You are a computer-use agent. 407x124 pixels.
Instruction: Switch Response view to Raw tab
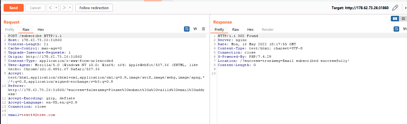tap(236, 29)
